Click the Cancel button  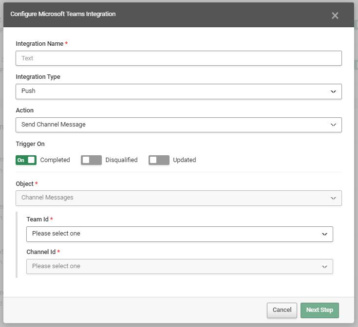(x=282, y=310)
